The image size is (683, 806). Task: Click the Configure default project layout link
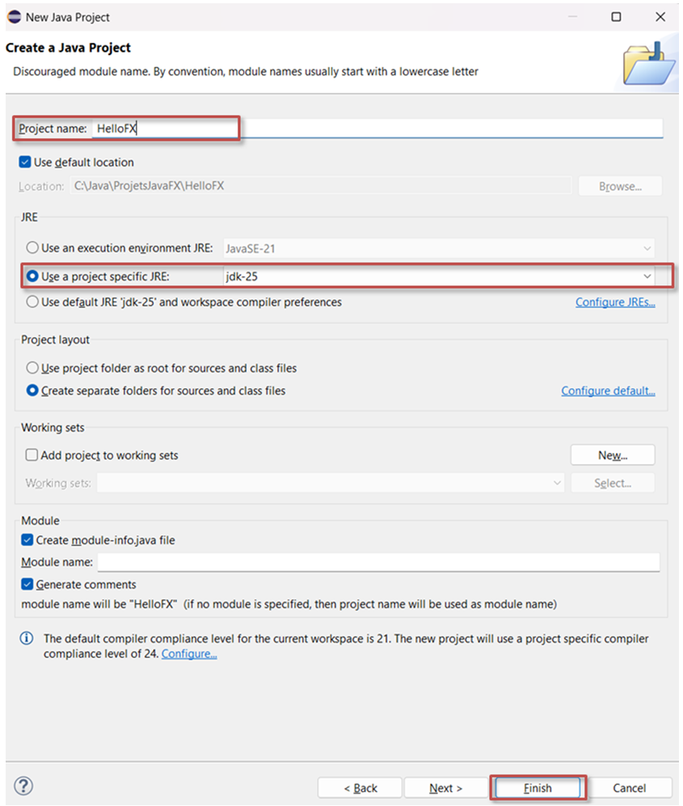(609, 390)
